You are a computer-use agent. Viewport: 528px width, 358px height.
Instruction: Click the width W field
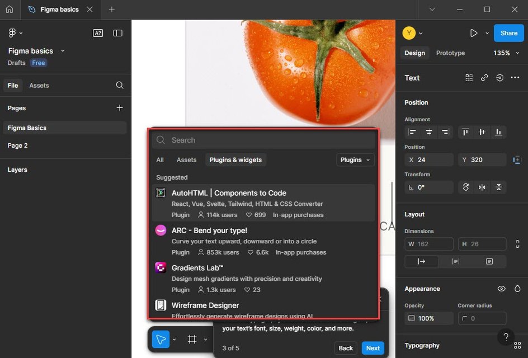[429, 244]
